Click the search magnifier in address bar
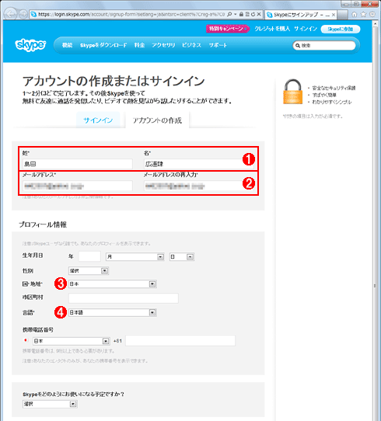This screenshot has height=421, width=381. [x=229, y=14]
